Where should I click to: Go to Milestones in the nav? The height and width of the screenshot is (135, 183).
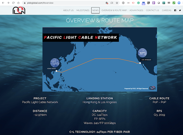coord(83,10)
